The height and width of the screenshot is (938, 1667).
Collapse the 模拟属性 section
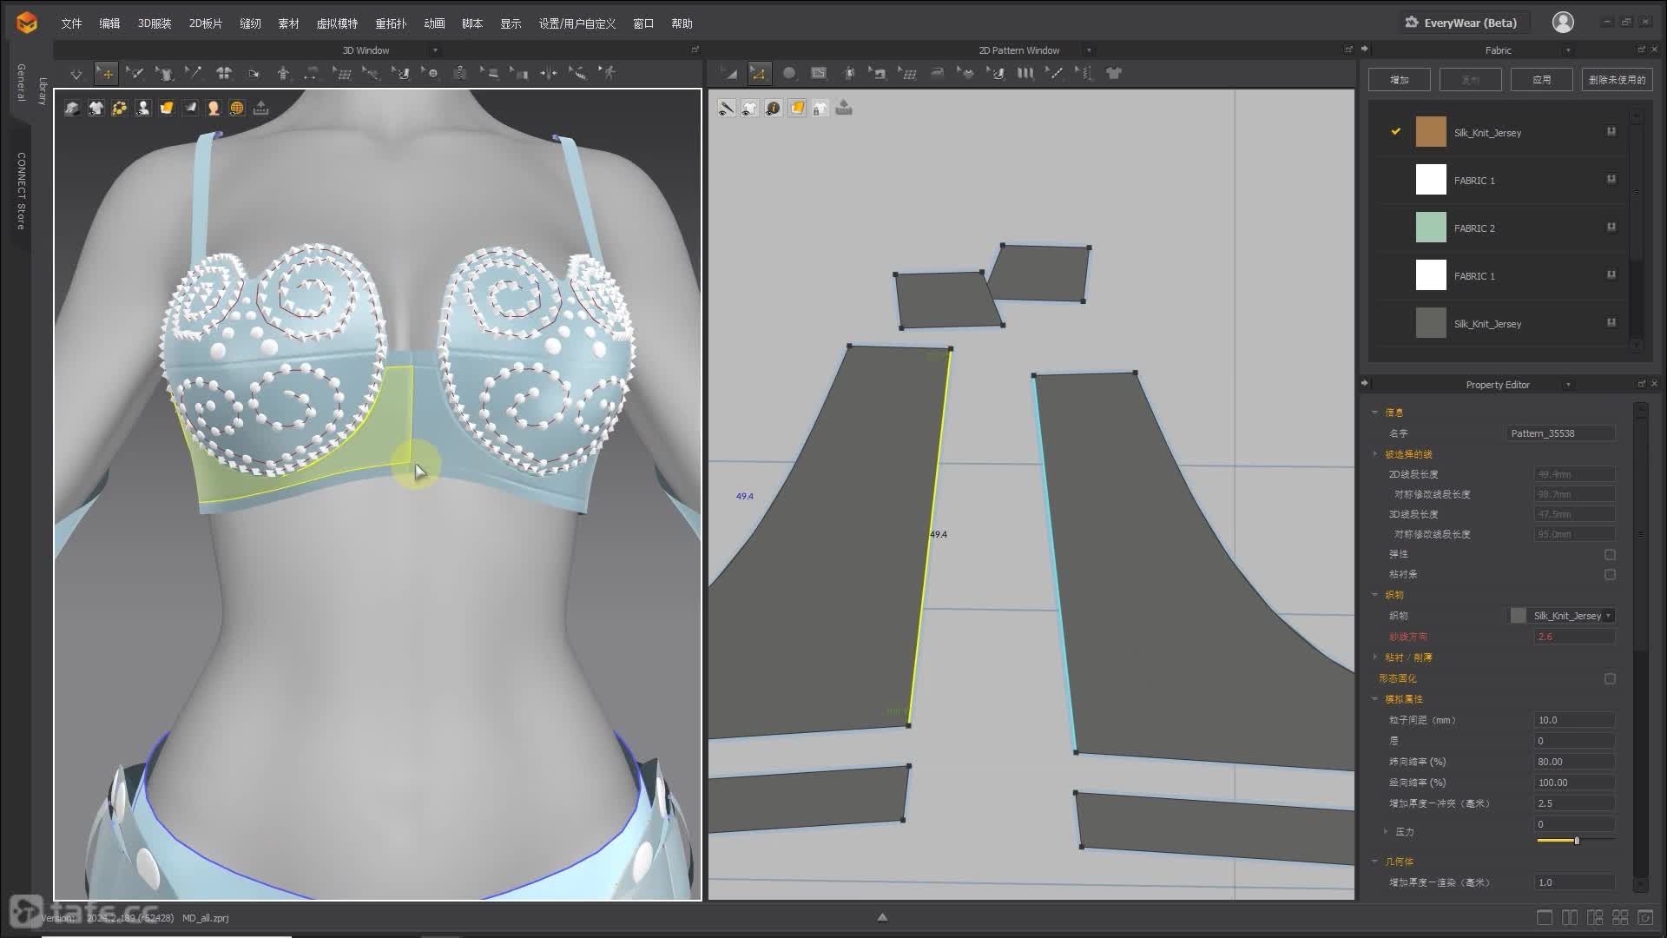point(1375,699)
